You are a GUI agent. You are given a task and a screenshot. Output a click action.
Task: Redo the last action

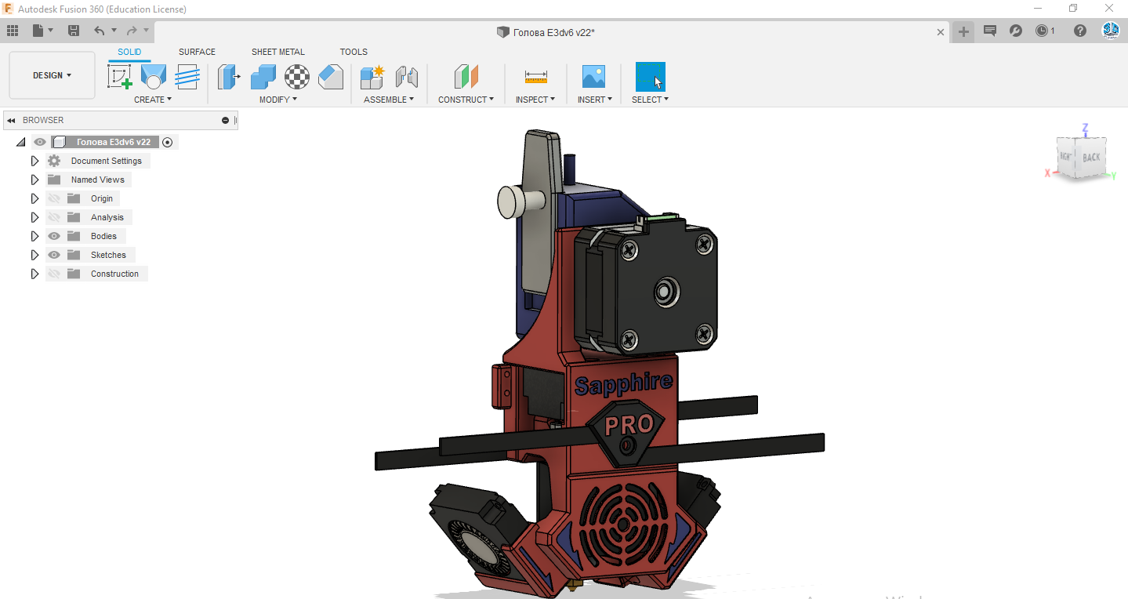pos(132,31)
